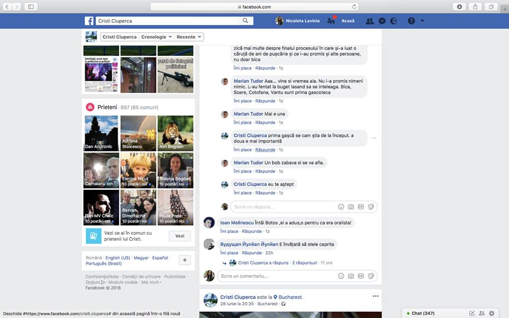509x318 pixels.
Task: Click the Scrie un comentariu field
Action: pyautogui.click(x=276, y=276)
